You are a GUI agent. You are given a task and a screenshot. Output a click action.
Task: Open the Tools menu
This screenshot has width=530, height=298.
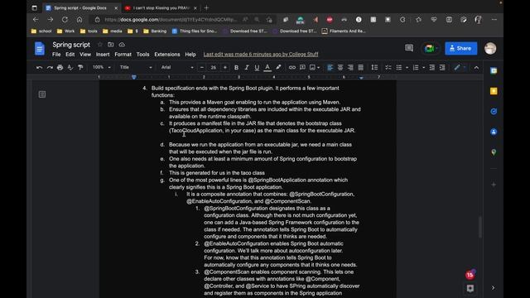click(x=142, y=55)
